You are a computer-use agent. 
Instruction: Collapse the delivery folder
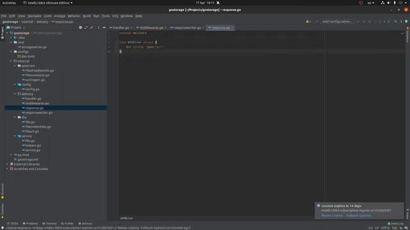[15, 94]
